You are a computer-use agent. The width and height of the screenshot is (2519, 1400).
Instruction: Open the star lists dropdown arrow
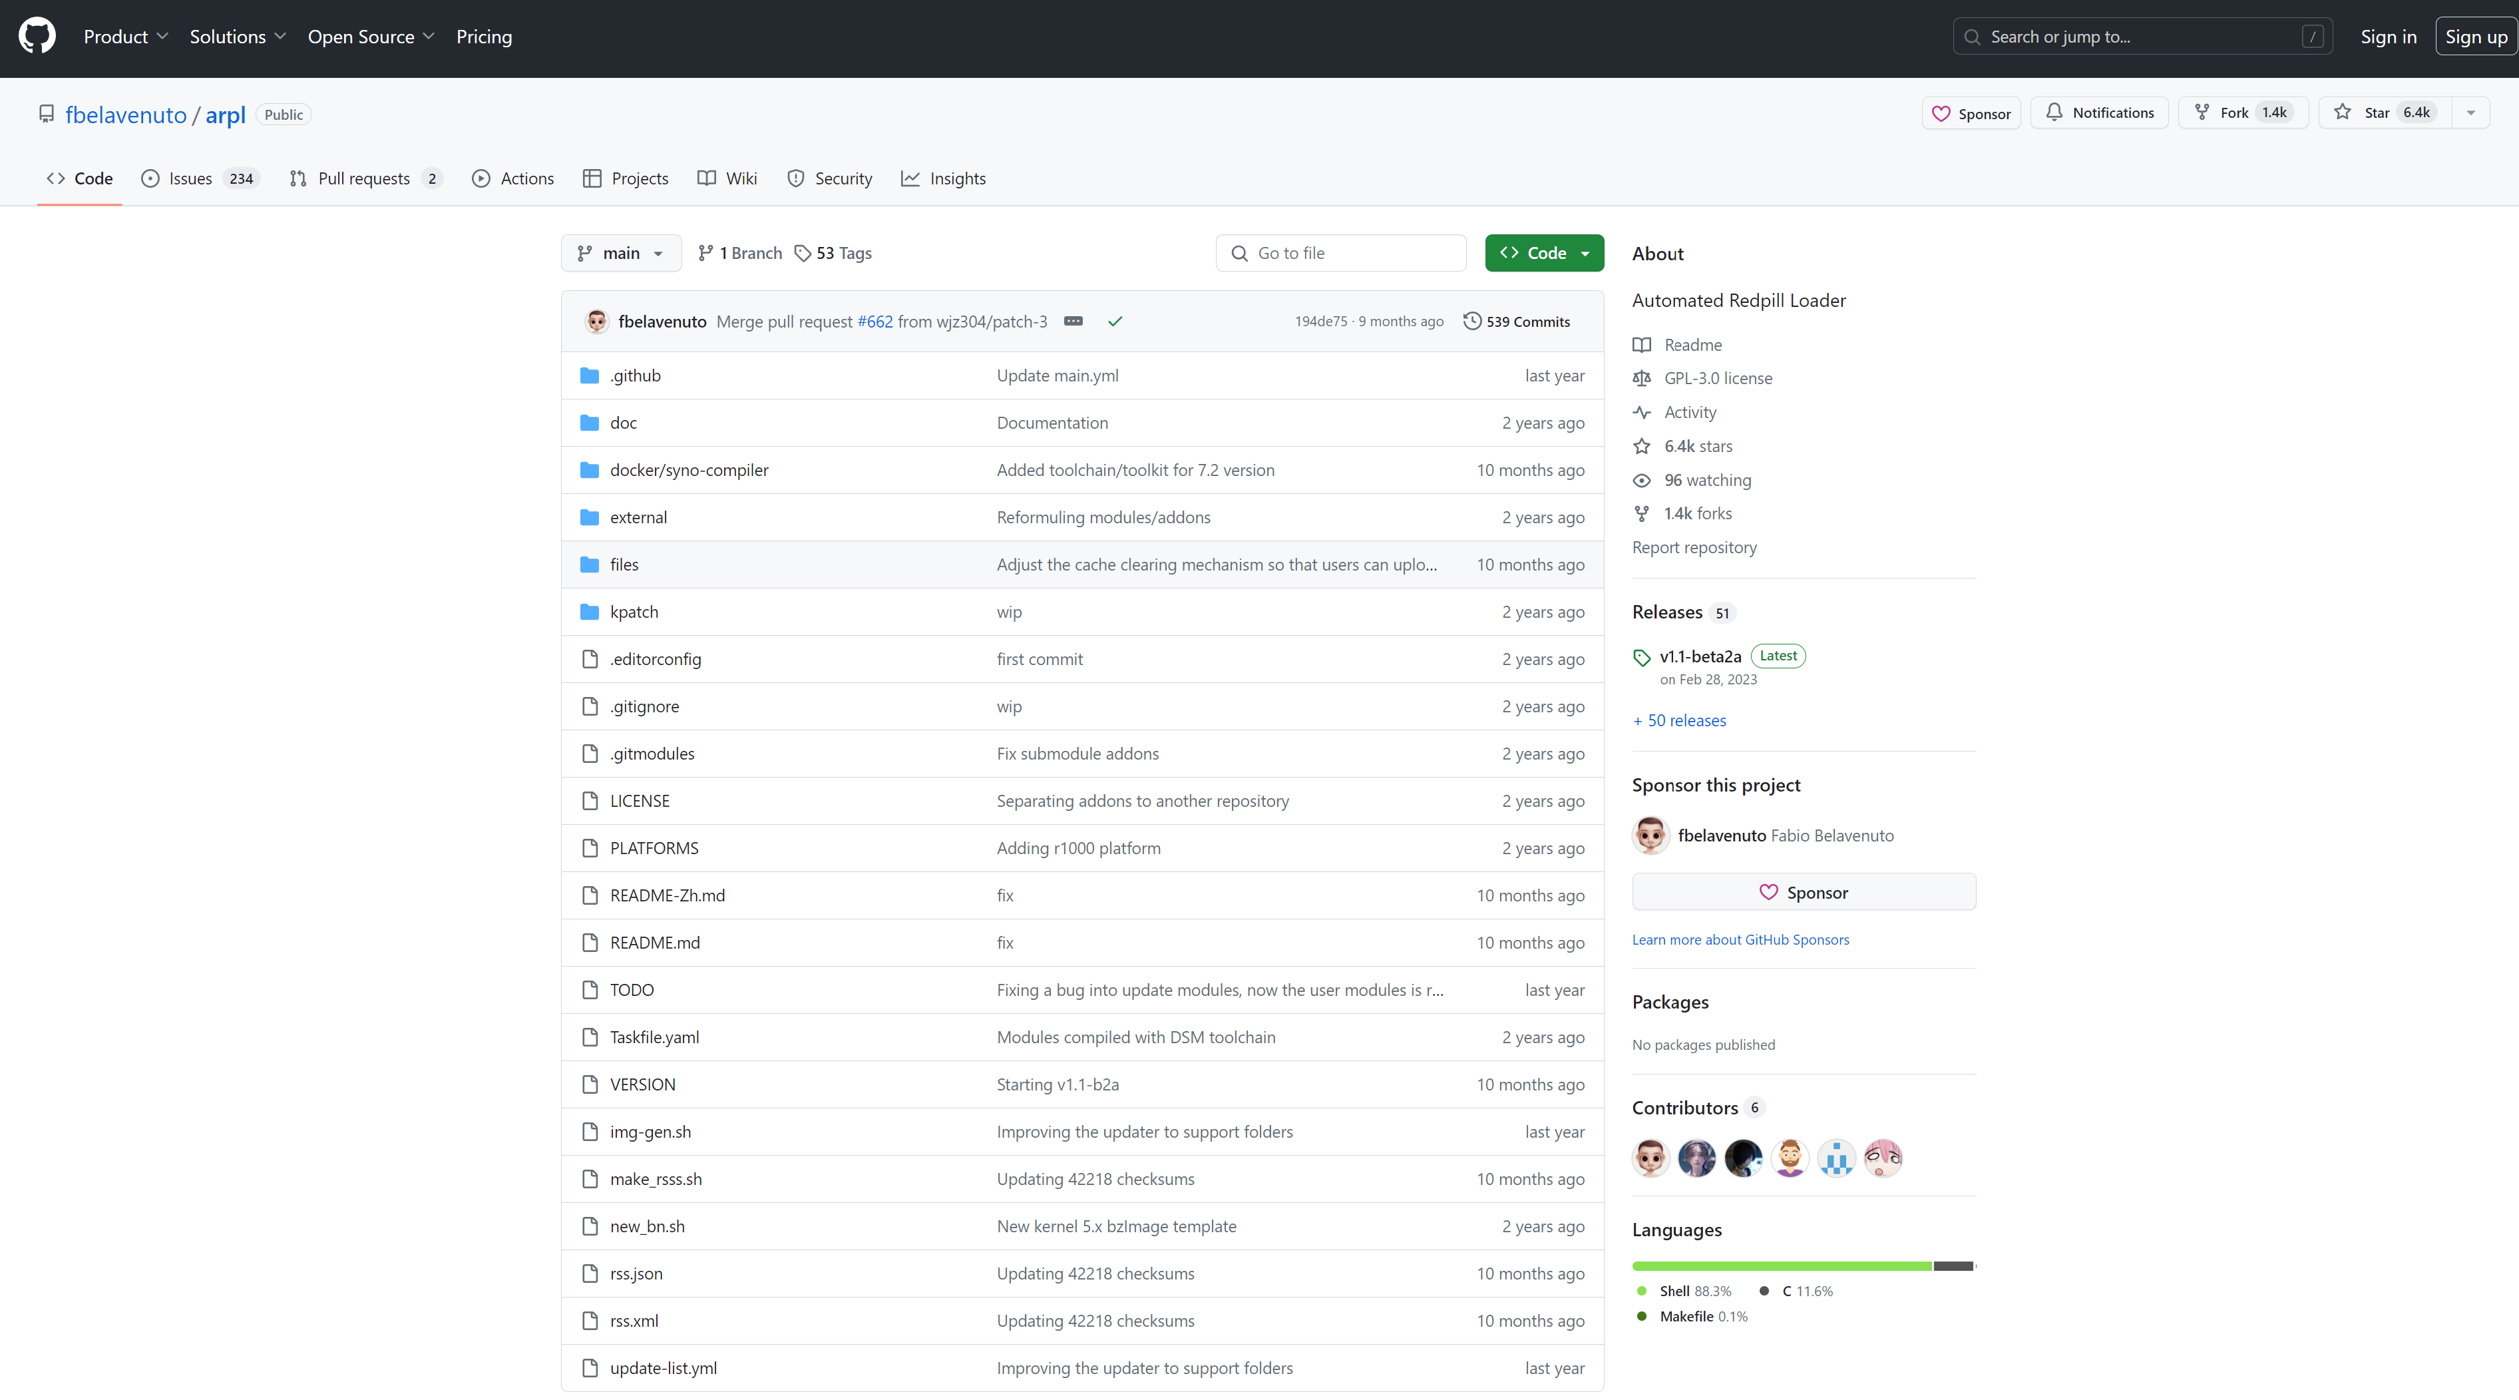(2470, 113)
